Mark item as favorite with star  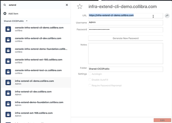(x=80, y=6)
